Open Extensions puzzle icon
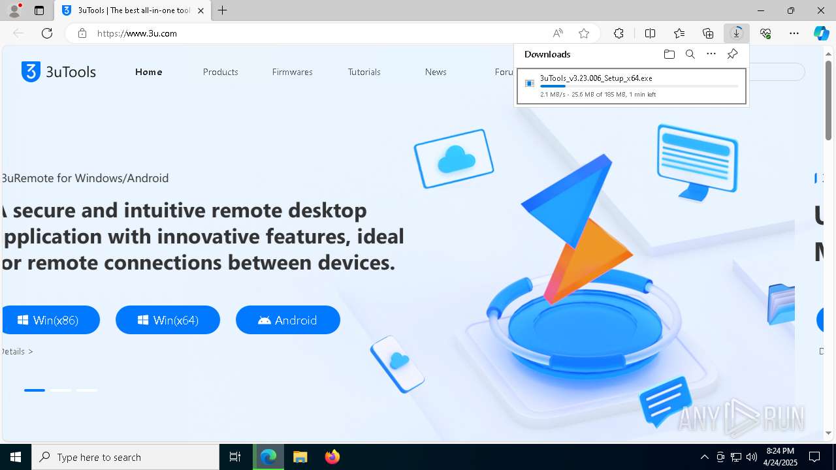The image size is (836, 470). pos(619,33)
